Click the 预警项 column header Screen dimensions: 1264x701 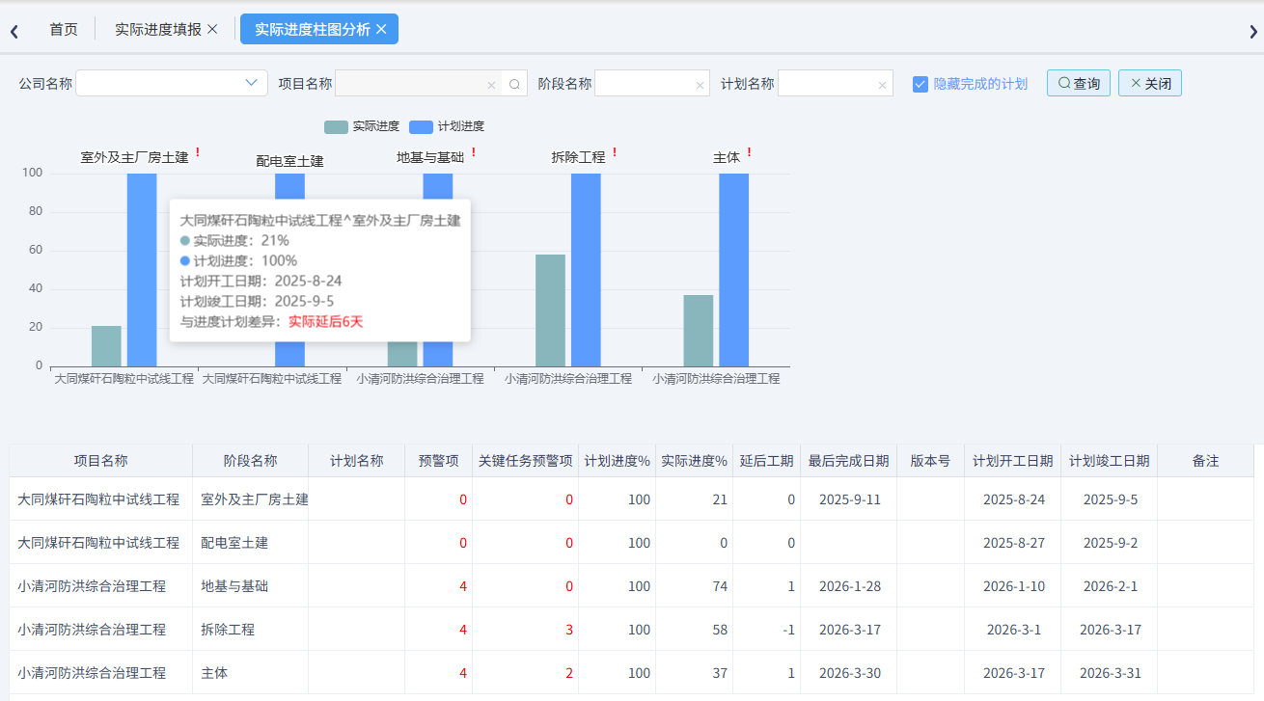tap(439, 461)
